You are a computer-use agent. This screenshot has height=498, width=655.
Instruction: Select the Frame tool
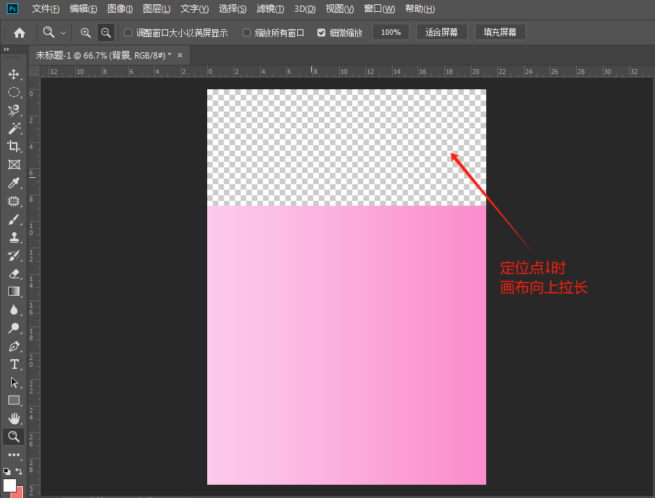click(x=14, y=165)
